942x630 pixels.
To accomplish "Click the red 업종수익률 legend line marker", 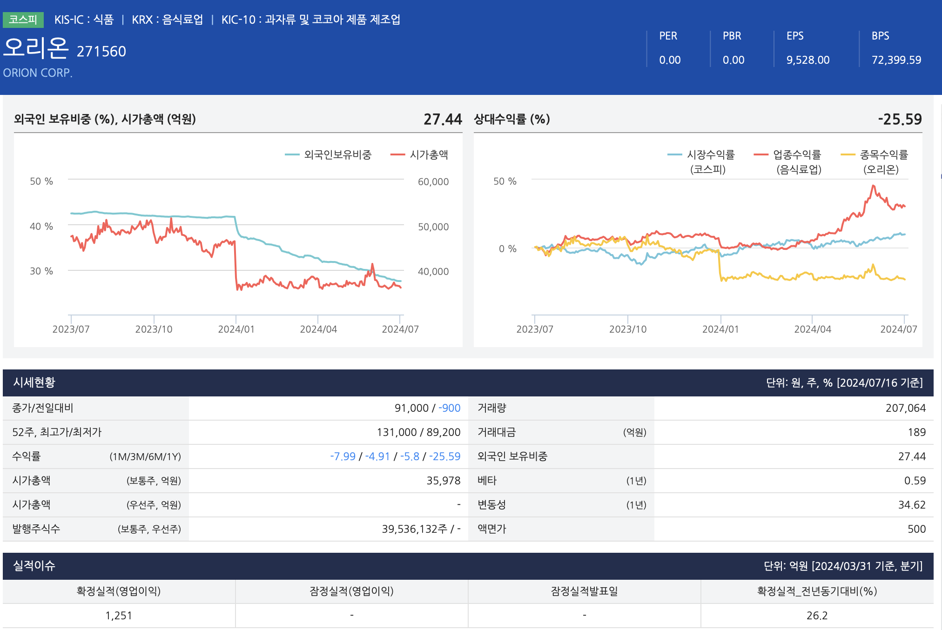I will (760, 154).
